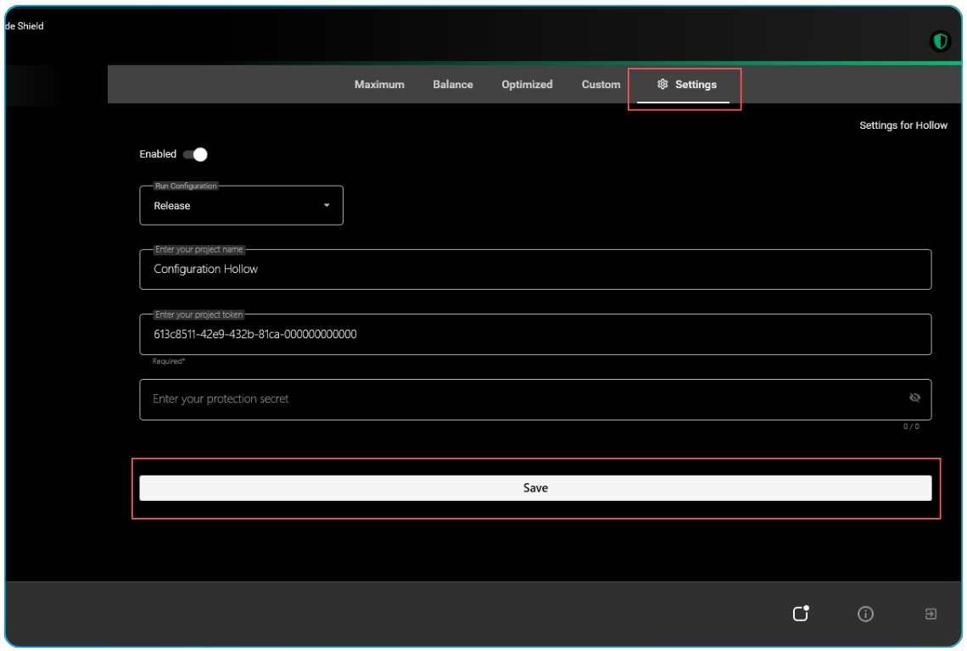Reveal the protection secret with the eye icon
The height and width of the screenshot is (651, 967).
click(x=915, y=398)
